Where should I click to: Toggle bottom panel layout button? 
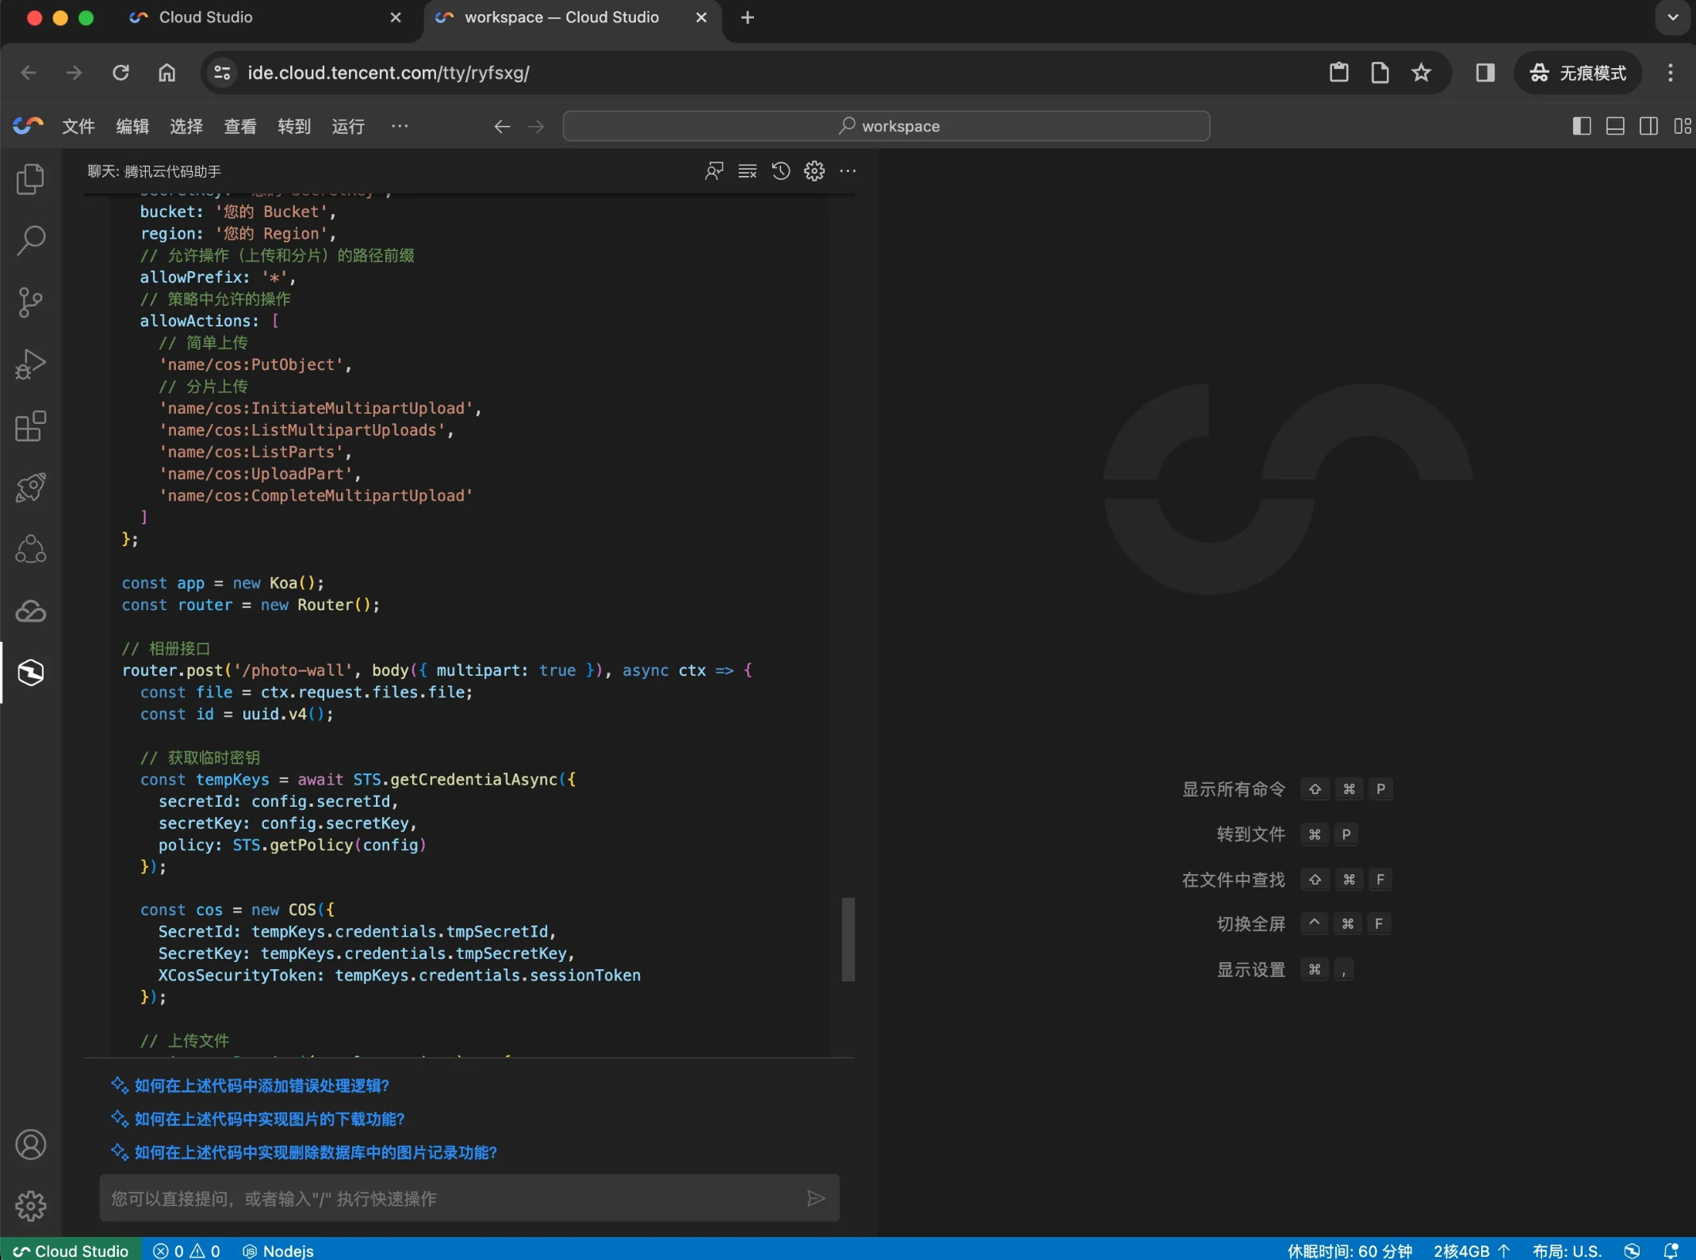(1615, 126)
